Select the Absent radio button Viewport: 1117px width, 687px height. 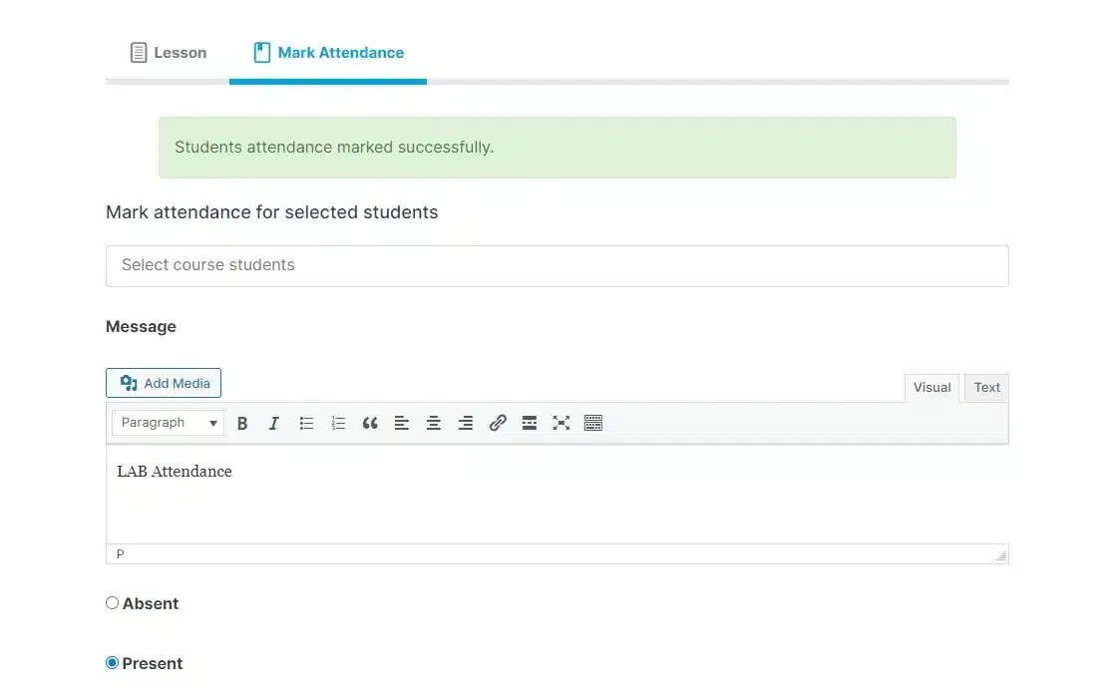(x=112, y=602)
